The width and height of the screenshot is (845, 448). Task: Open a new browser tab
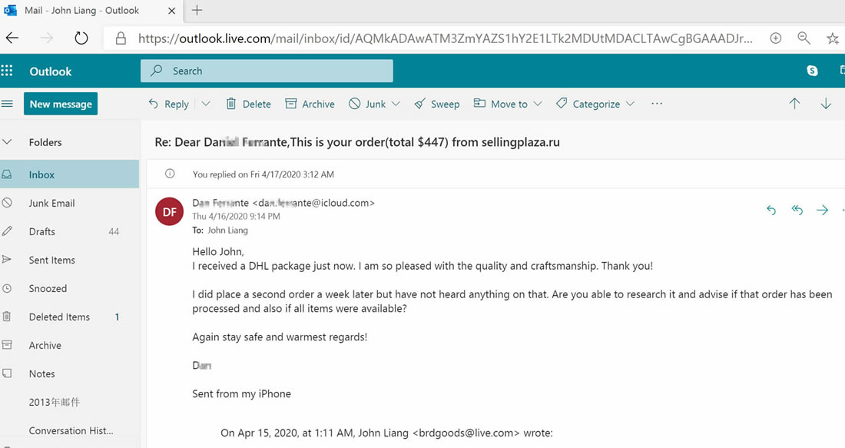[197, 10]
